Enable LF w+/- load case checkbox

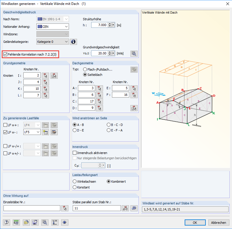(x=5, y=153)
